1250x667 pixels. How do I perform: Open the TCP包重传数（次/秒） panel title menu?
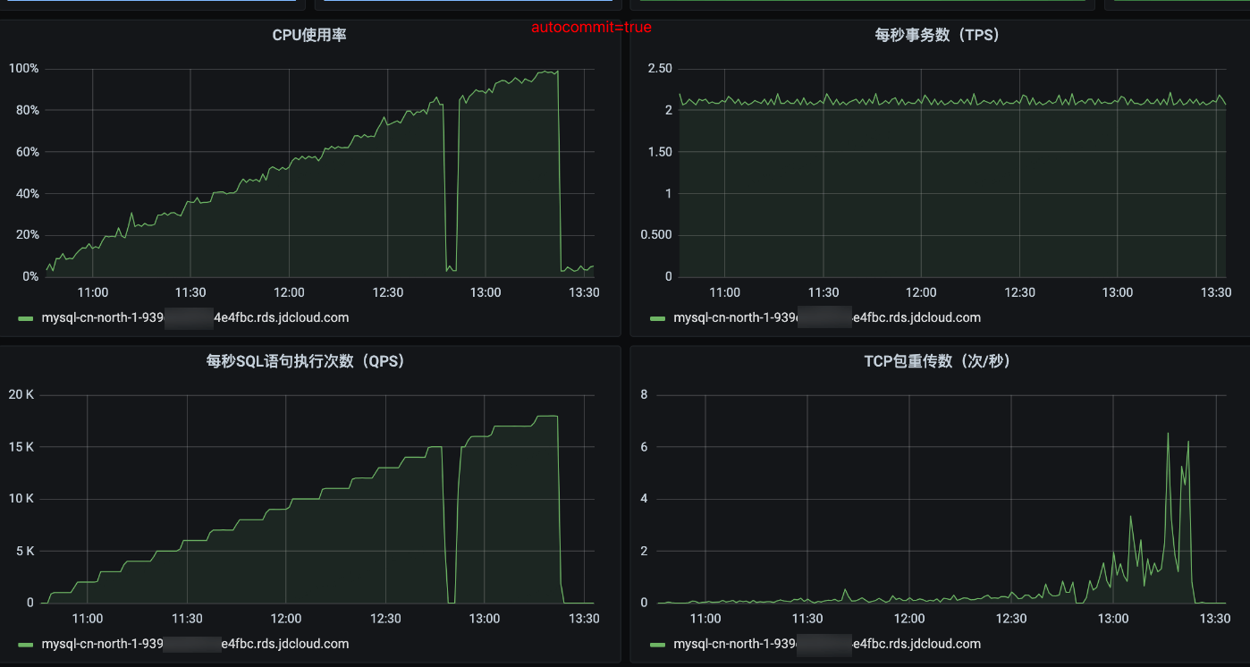tap(937, 361)
